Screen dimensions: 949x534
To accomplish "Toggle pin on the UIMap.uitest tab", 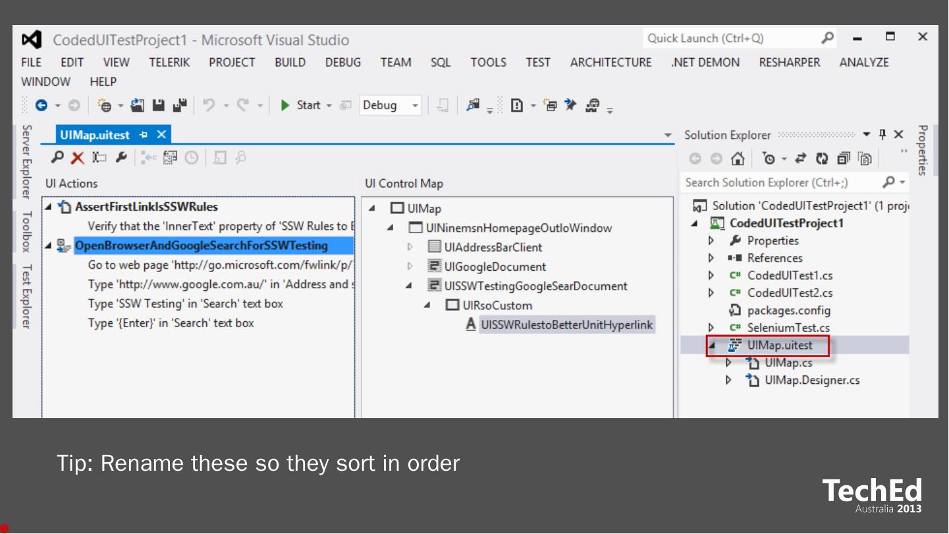I will pyautogui.click(x=144, y=135).
